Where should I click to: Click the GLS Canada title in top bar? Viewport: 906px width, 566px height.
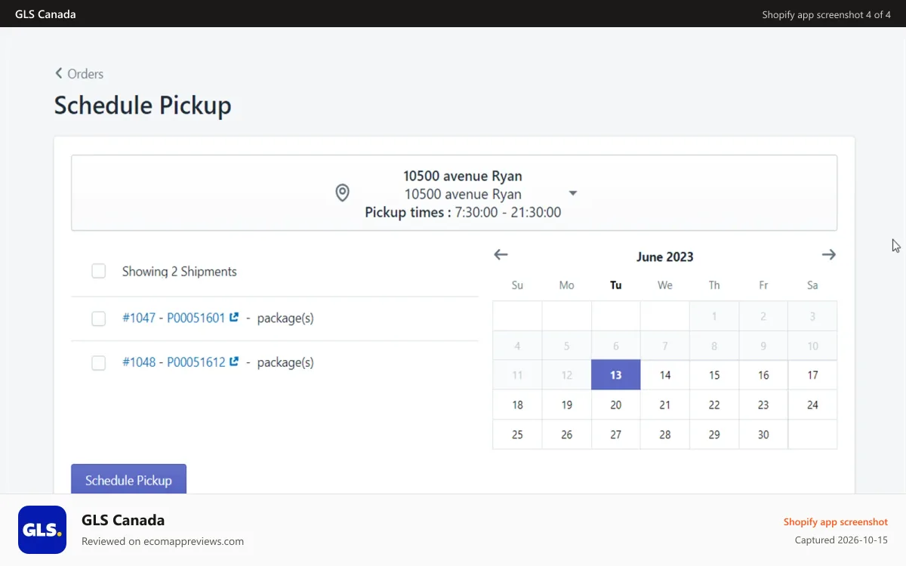[x=45, y=14]
